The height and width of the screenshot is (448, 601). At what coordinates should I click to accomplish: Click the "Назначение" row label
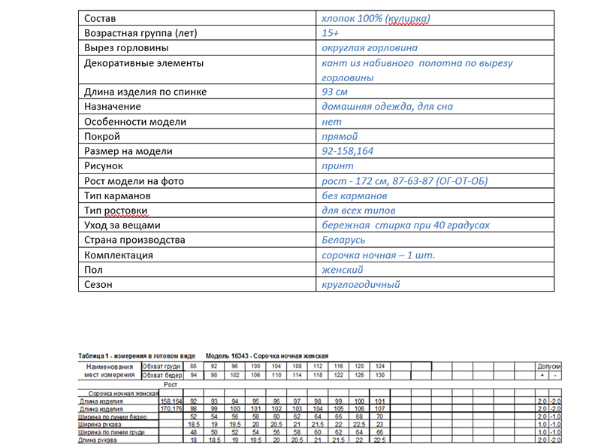(x=112, y=106)
